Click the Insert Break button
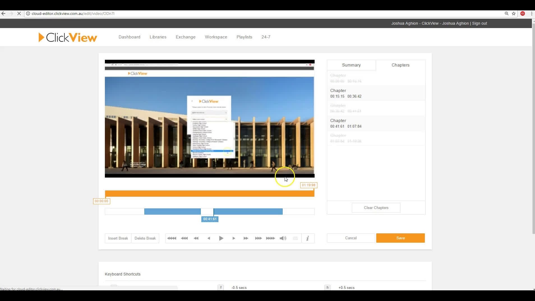The height and width of the screenshot is (301, 535). click(x=118, y=238)
